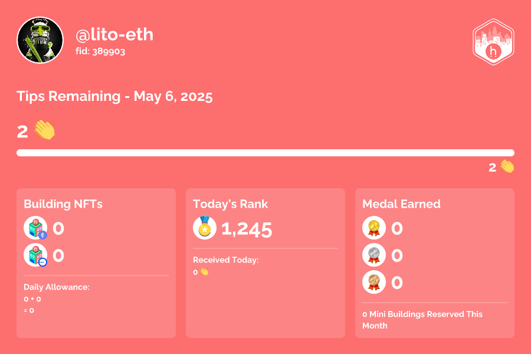This screenshot has height=354, width=531.
Task: Click the white tips progress bar
Action: point(265,153)
